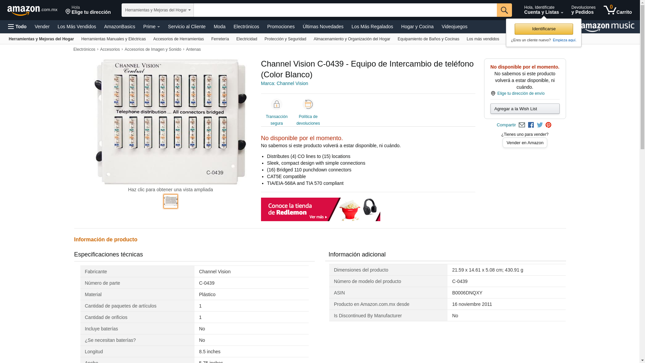The width and height of the screenshot is (645, 363).
Task: Expand the Prime menu dropdown
Action: coord(152,27)
